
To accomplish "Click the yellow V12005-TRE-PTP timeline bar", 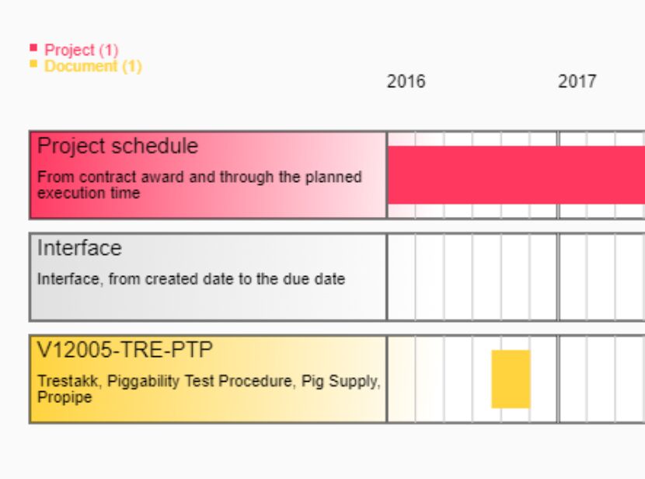I will click(511, 379).
